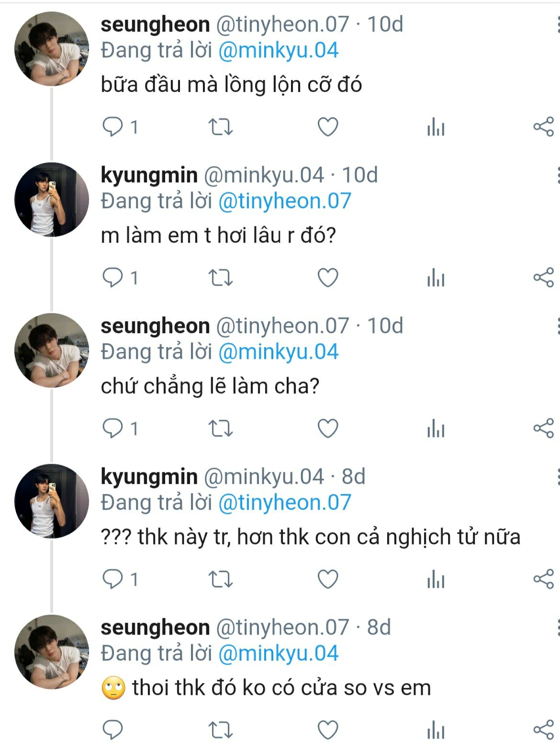View analytics for "thoi thk đó ko có cửa" tweet
The width and height of the screenshot is (560, 752).
click(x=436, y=730)
